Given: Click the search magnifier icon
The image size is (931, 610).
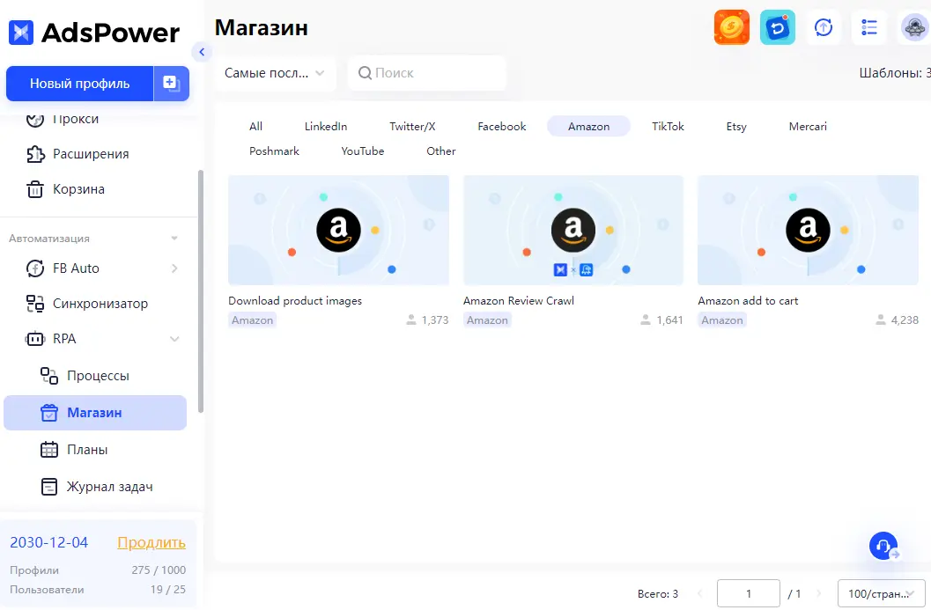Looking at the screenshot, I should click(366, 73).
